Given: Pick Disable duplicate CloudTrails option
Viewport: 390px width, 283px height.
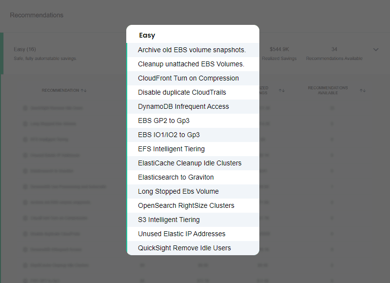Looking at the screenshot, I should pos(182,92).
